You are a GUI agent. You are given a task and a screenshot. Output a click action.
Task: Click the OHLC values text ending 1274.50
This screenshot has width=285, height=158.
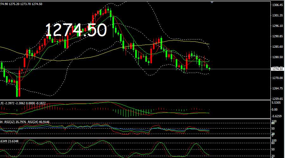tap(21, 4)
